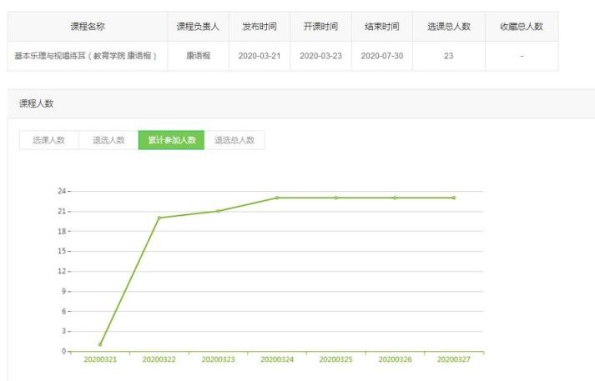This screenshot has width=595, height=381.
Task: Click the chart data point for 20200322
Action: 159,218
